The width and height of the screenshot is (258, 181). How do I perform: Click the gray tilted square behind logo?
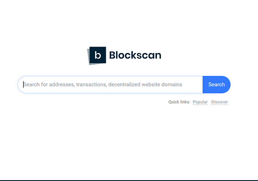pos(88,57)
